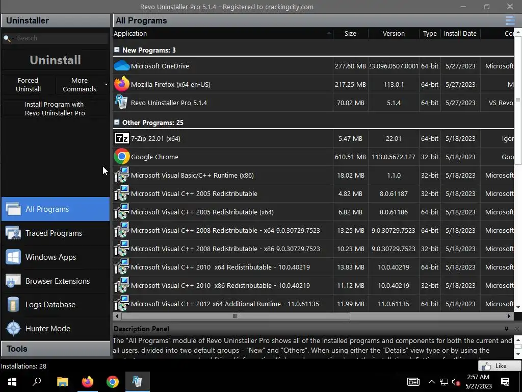
Task: Pin the Description Panel
Action: pos(506,329)
